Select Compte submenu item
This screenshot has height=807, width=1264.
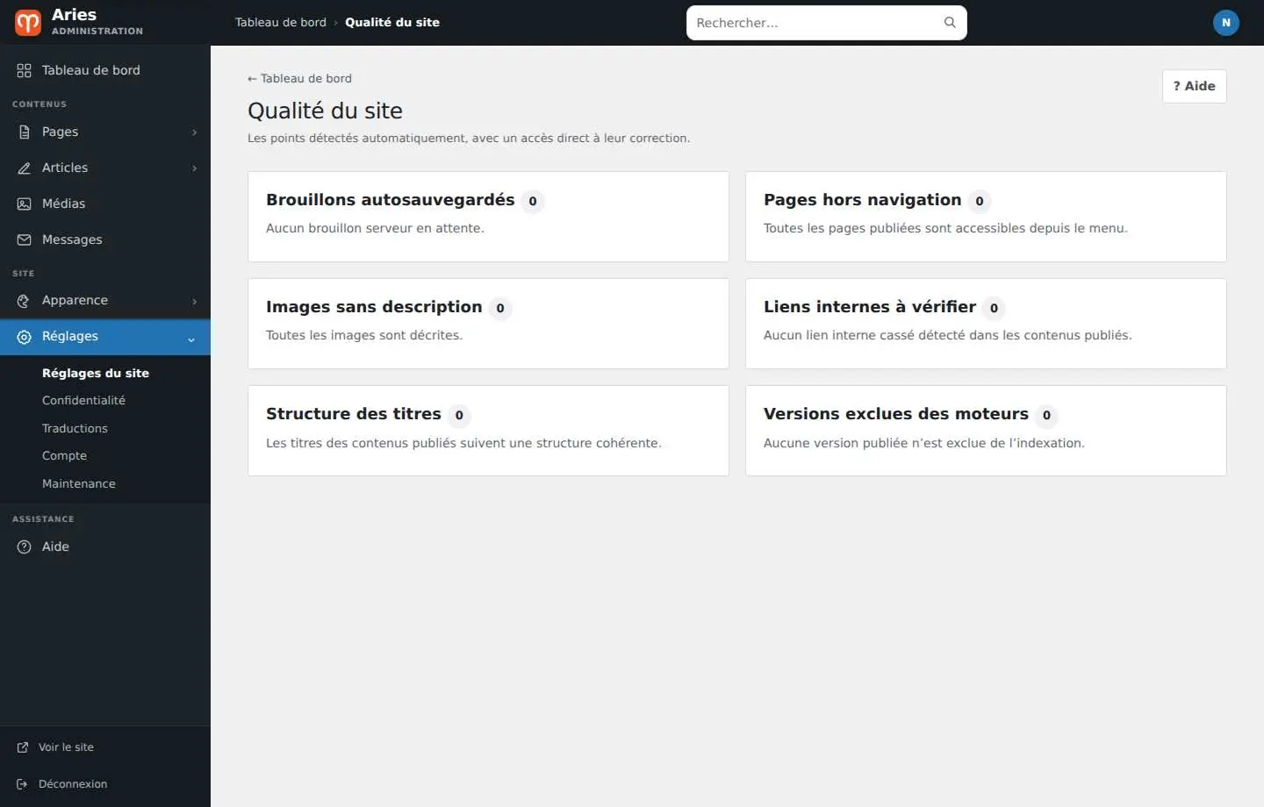(x=64, y=456)
